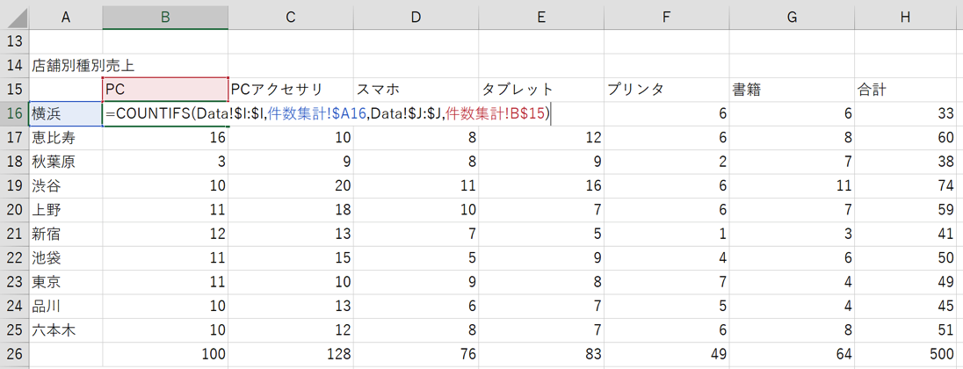Click 上野 PCアクセサリ value 18

[x=291, y=211]
